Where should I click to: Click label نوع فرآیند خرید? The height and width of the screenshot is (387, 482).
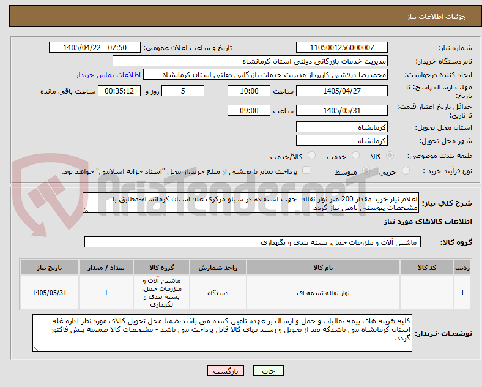(x=447, y=171)
